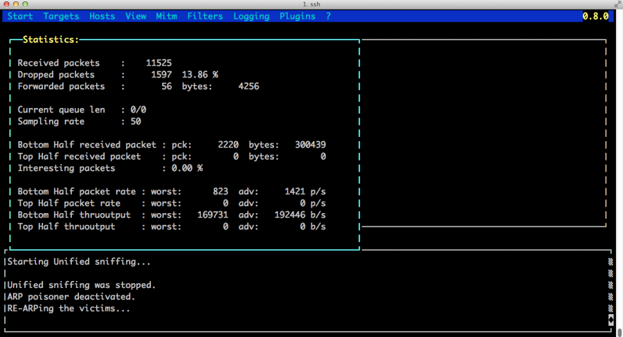Click the '1. ssh' window title

(x=311, y=5)
